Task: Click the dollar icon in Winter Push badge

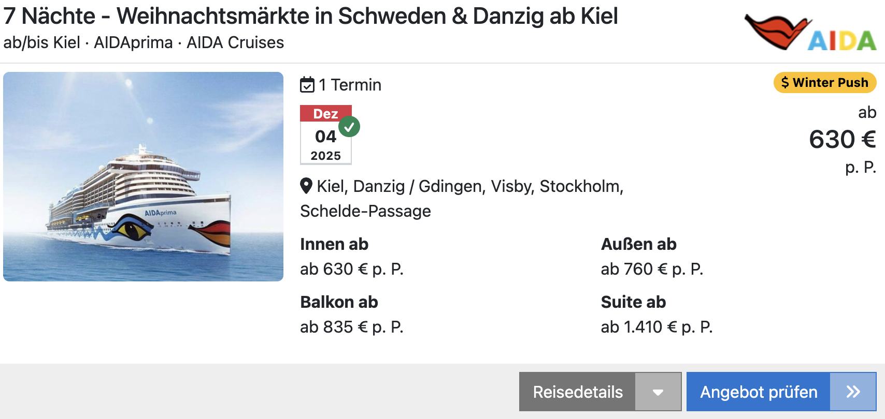Action: pyautogui.click(x=785, y=82)
